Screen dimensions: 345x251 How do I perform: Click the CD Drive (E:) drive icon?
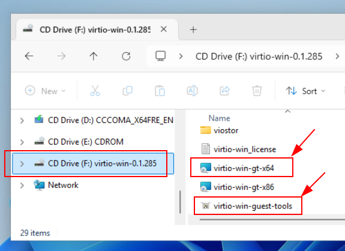(39, 141)
